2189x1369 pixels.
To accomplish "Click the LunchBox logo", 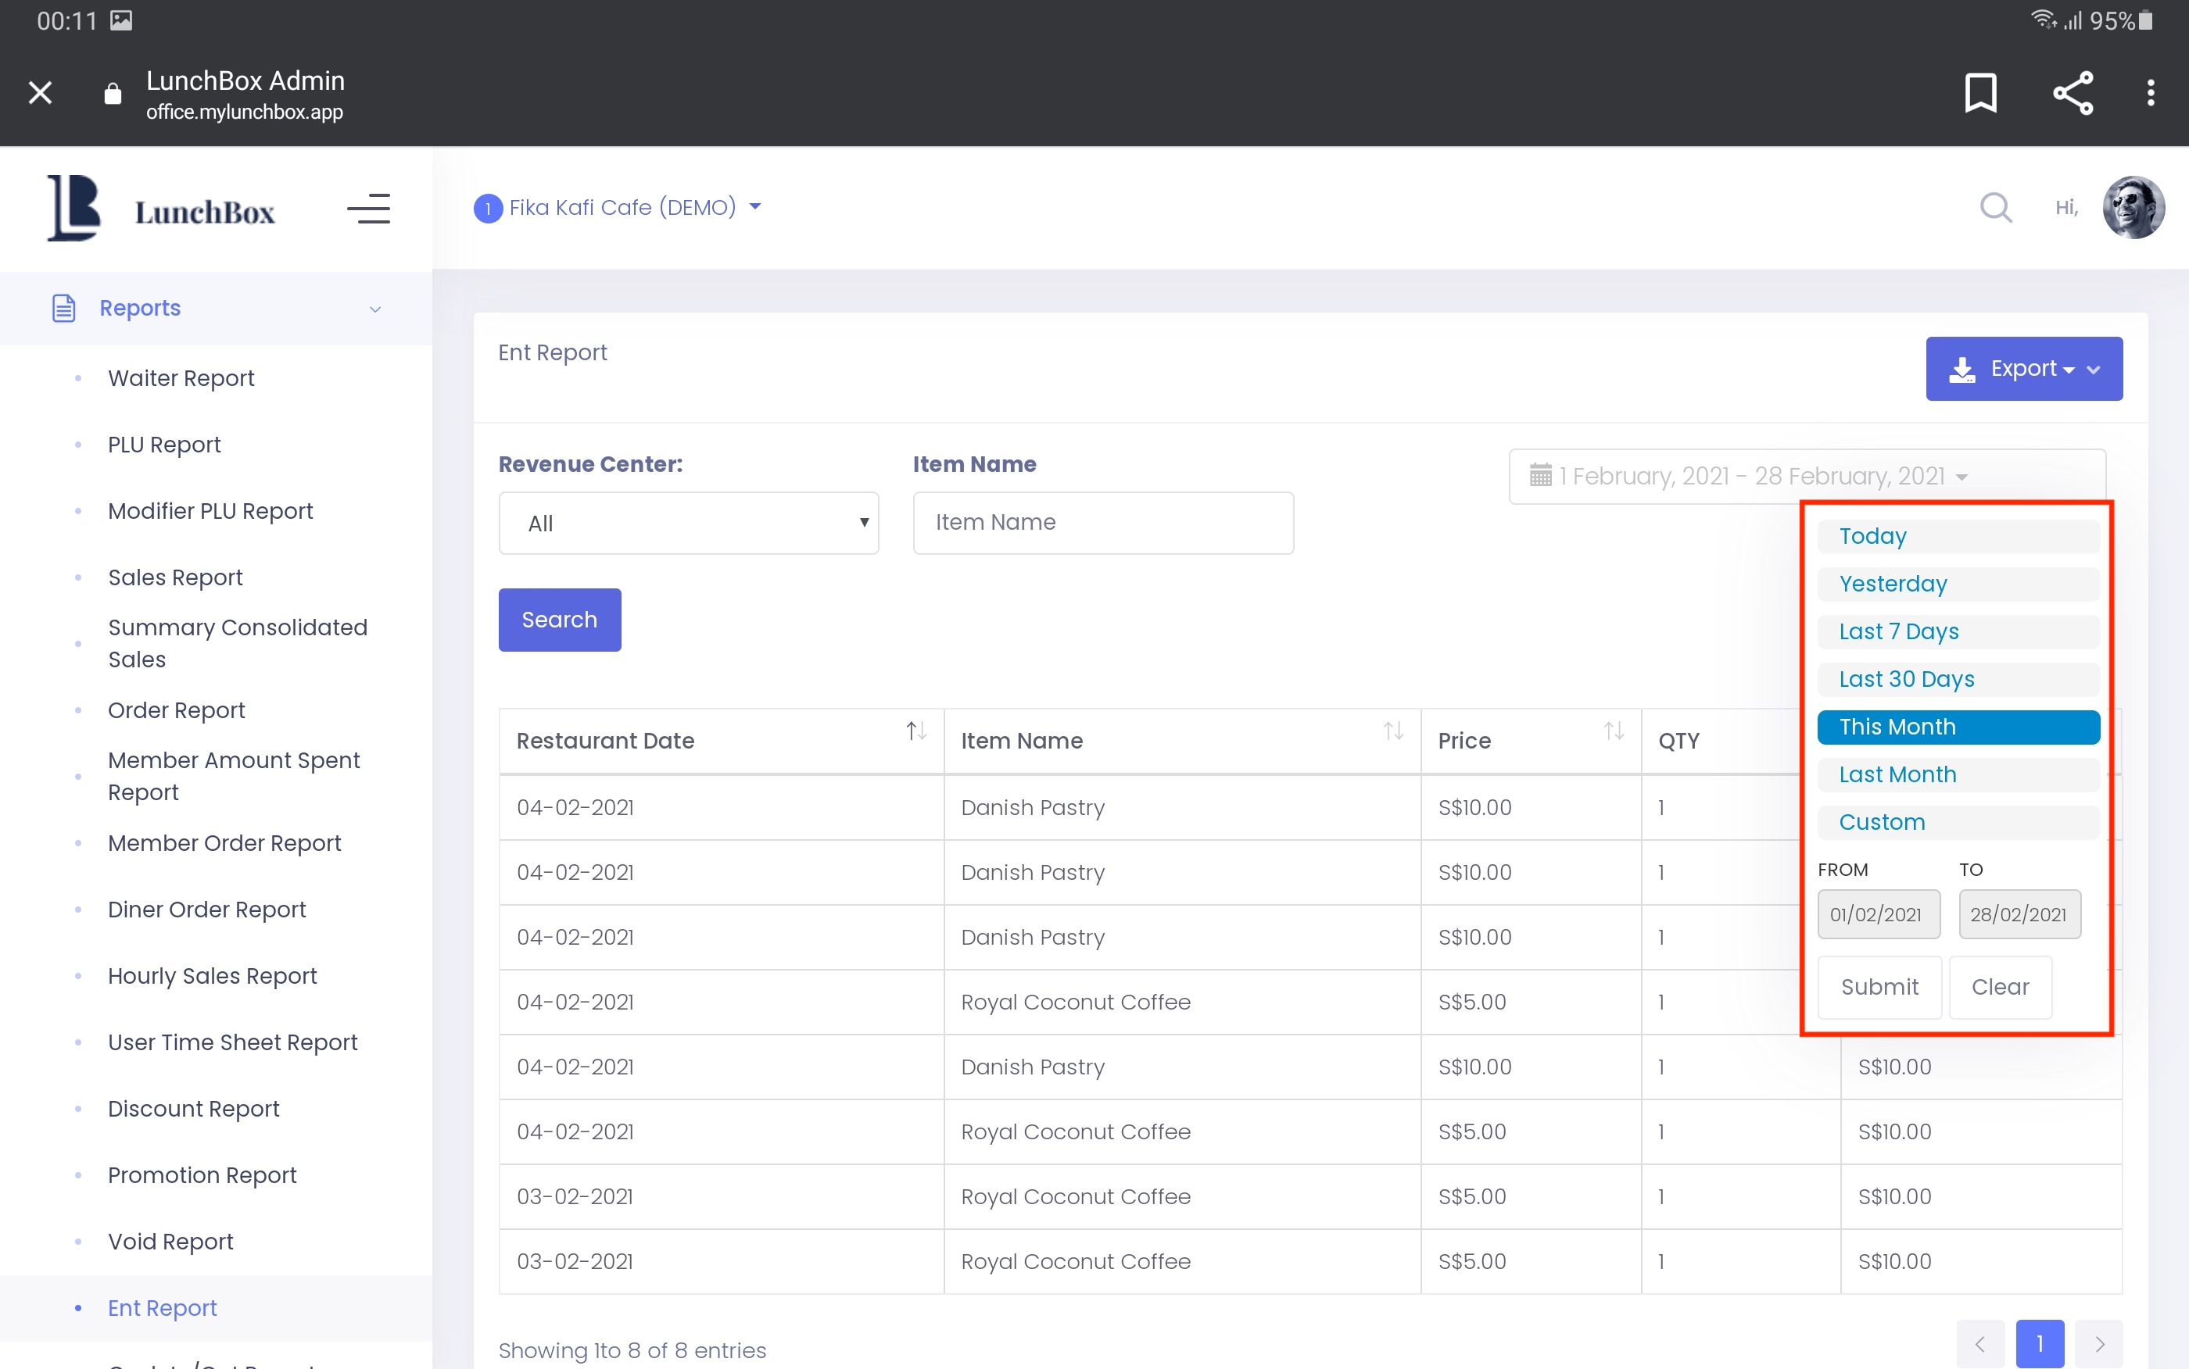I will [161, 209].
